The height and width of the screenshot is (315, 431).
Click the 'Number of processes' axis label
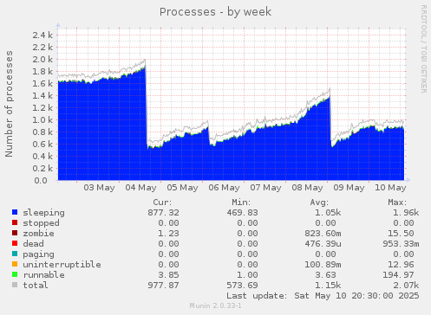tap(9, 104)
